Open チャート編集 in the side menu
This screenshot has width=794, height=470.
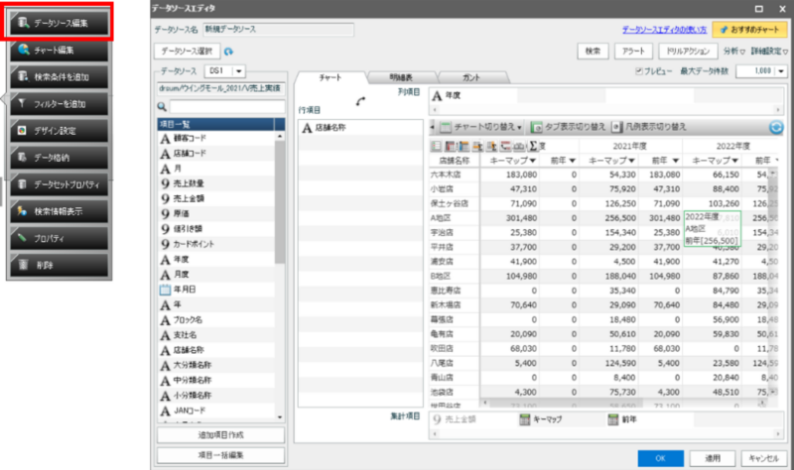(60, 51)
